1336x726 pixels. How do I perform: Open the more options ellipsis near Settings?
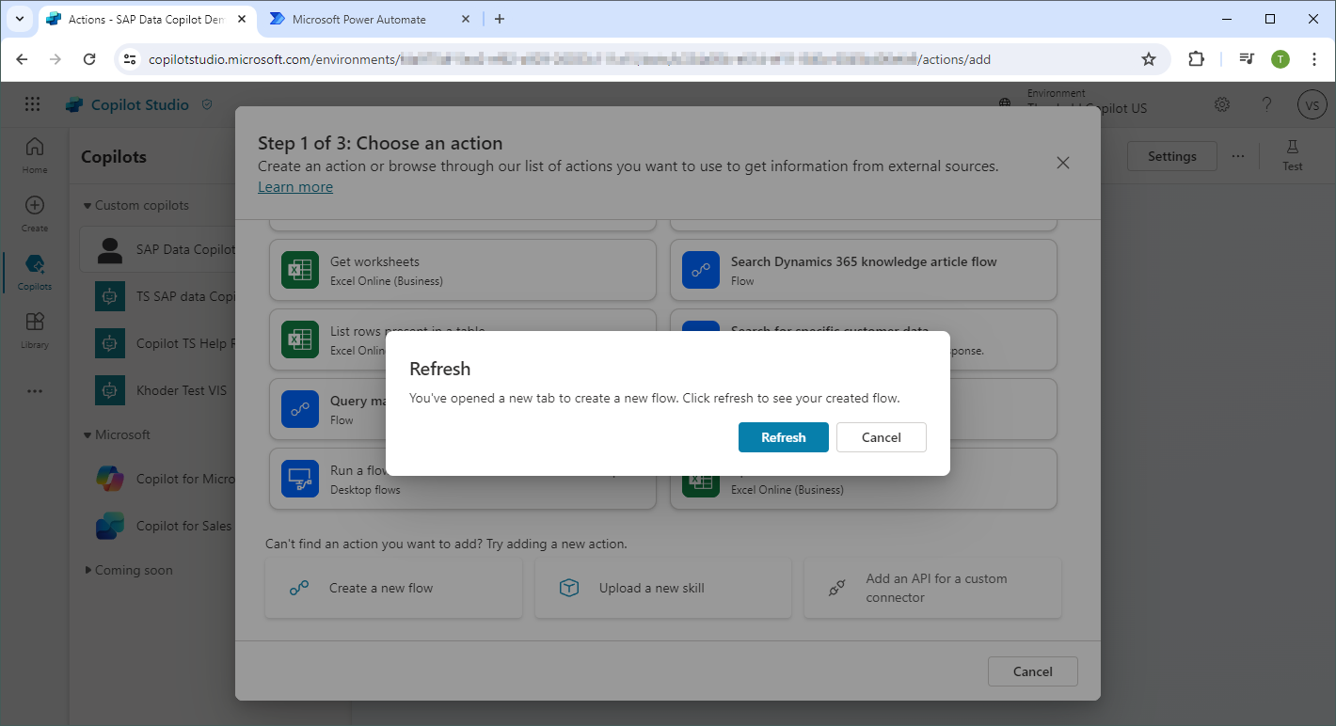pyautogui.click(x=1237, y=156)
